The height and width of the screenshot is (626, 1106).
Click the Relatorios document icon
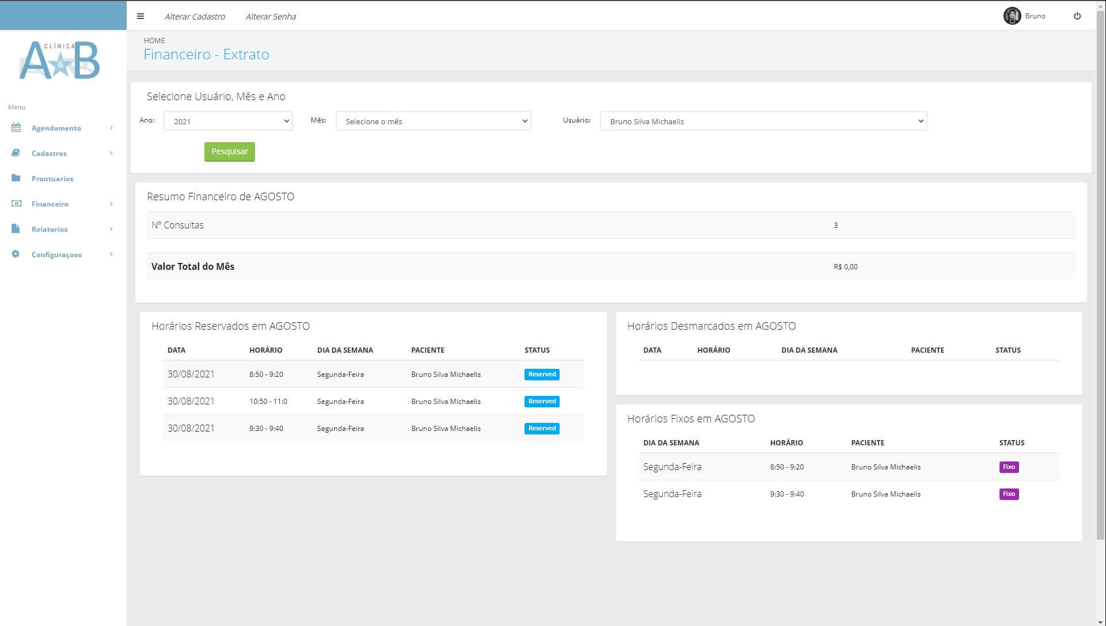coord(16,229)
